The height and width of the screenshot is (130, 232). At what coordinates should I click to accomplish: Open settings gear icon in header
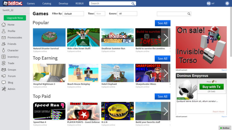[x=227, y=3]
